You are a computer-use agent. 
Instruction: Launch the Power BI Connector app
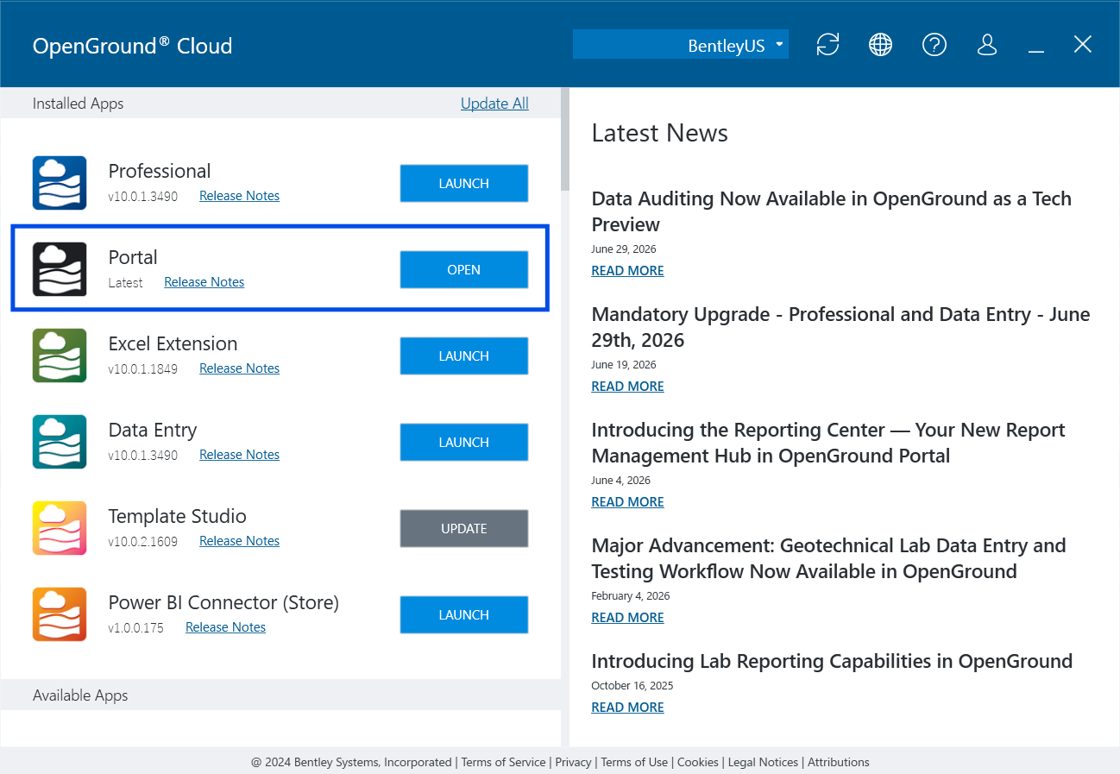pyautogui.click(x=464, y=615)
